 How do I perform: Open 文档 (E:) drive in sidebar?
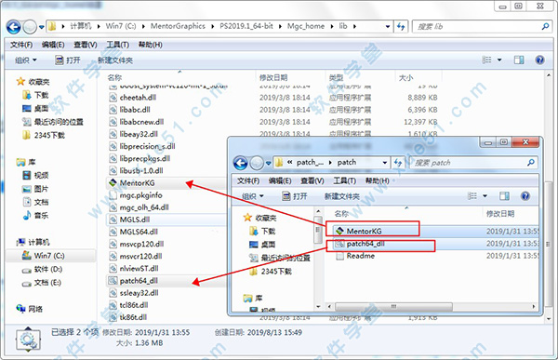[47, 283]
